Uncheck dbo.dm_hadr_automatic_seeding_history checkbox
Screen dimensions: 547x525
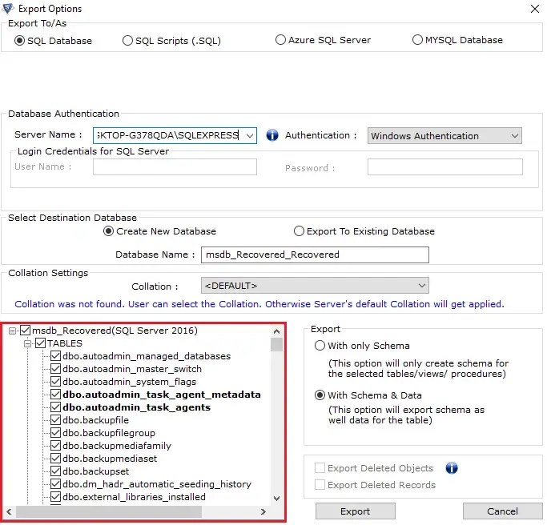pyautogui.click(x=56, y=484)
